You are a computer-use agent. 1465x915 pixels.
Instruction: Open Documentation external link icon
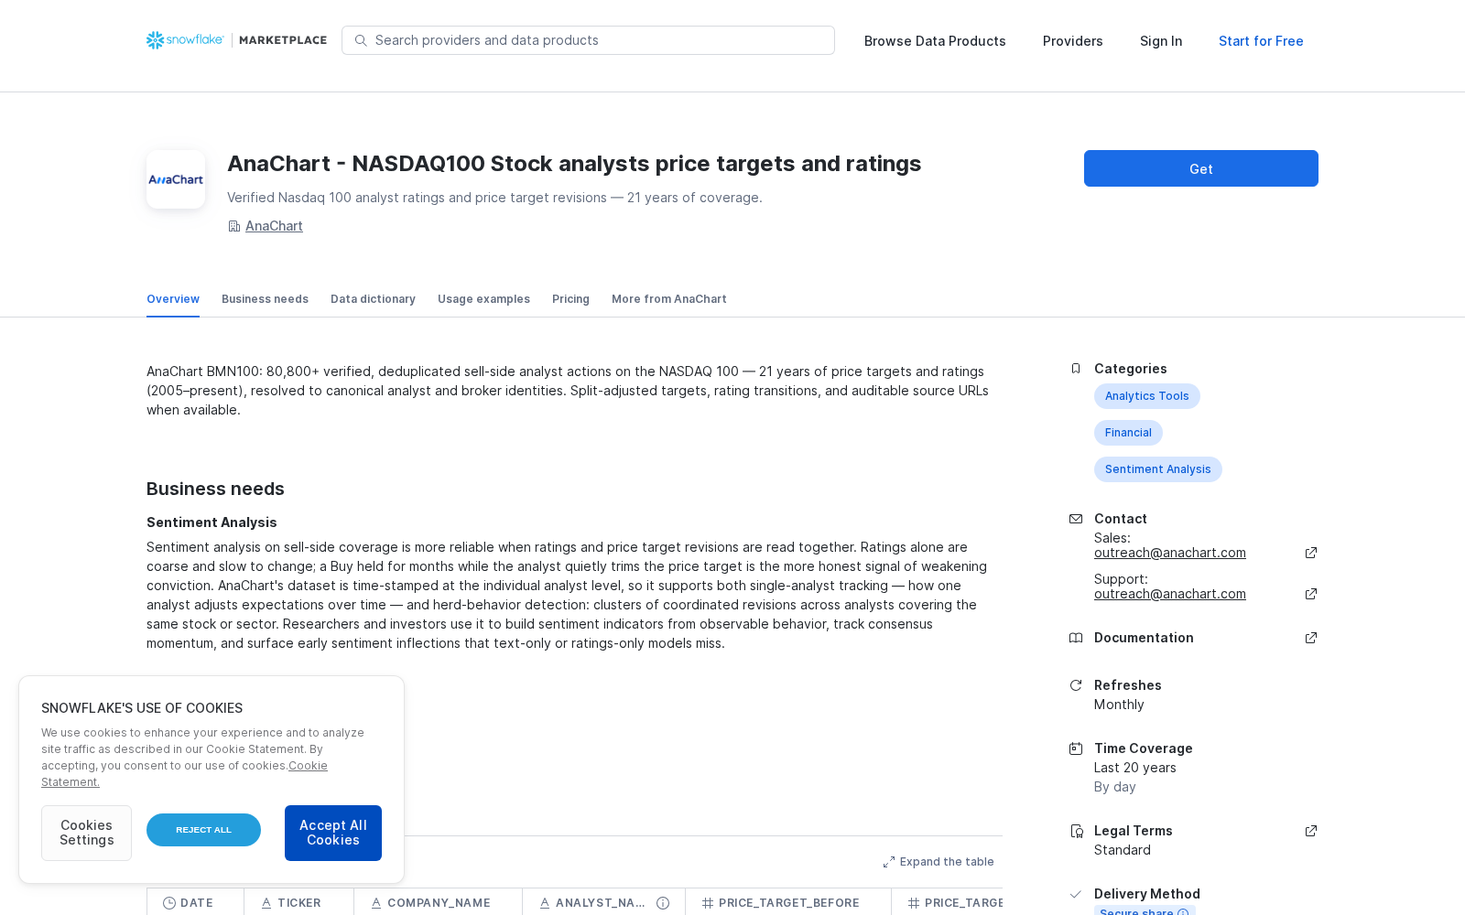pyautogui.click(x=1311, y=638)
